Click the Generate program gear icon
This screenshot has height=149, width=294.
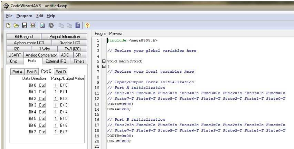(51, 25)
